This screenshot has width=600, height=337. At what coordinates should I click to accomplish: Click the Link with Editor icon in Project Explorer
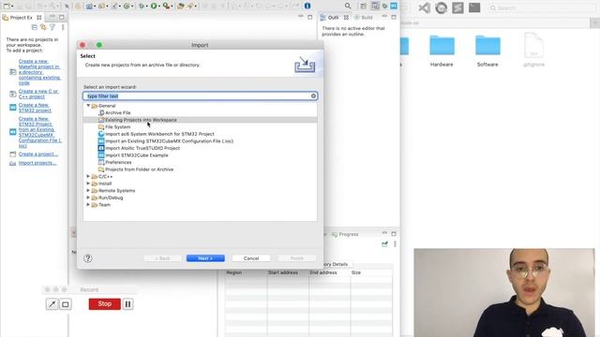point(43,27)
